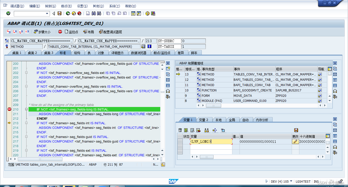This screenshot has width=348, height=187.
Task: Collapse the IF block at line 216
Action: click(26, 137)
